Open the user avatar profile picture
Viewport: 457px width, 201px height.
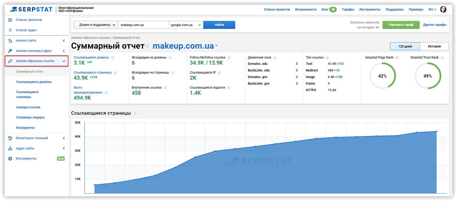pos(443,9)
